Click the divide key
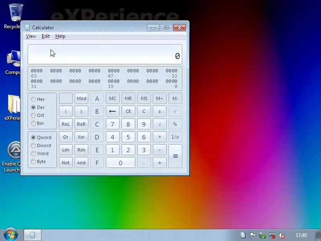This screenshot has width=321, height=241. pyautogui.click(x=160, y=124)
